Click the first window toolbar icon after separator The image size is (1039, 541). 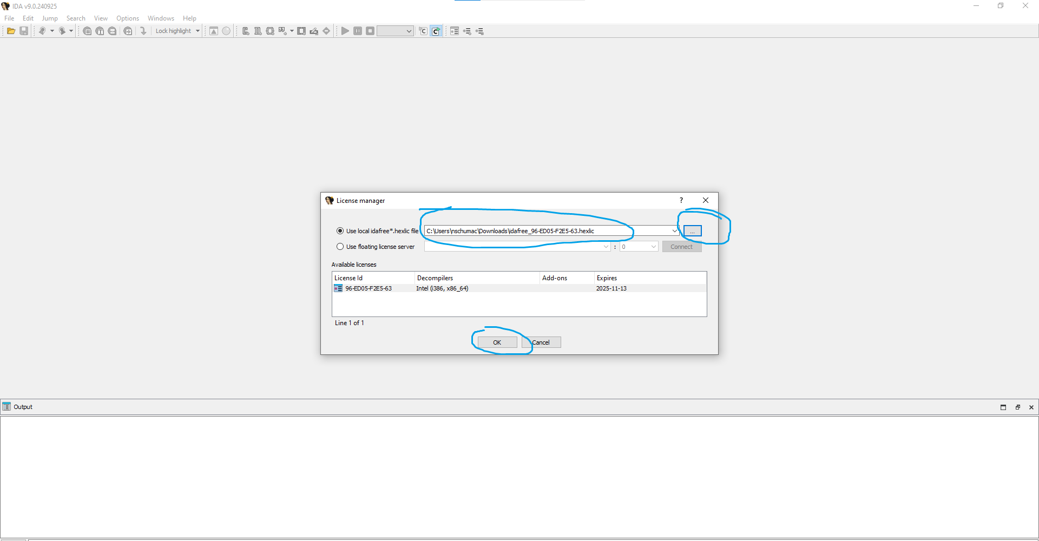[x=246, y=31]
